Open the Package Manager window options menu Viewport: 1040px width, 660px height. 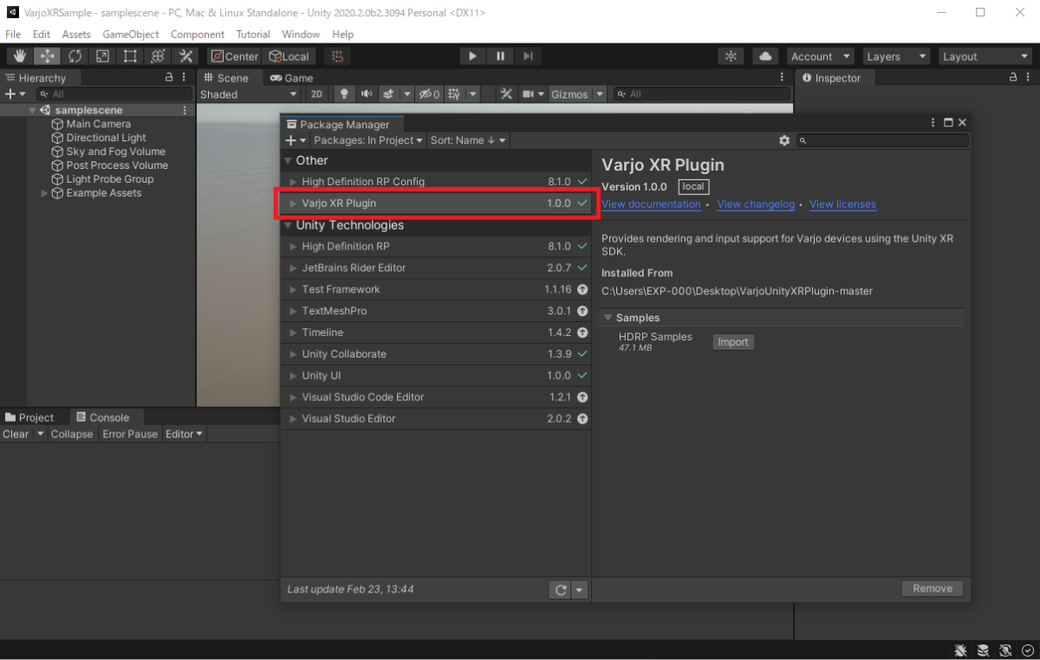click(x=933, y=123)
